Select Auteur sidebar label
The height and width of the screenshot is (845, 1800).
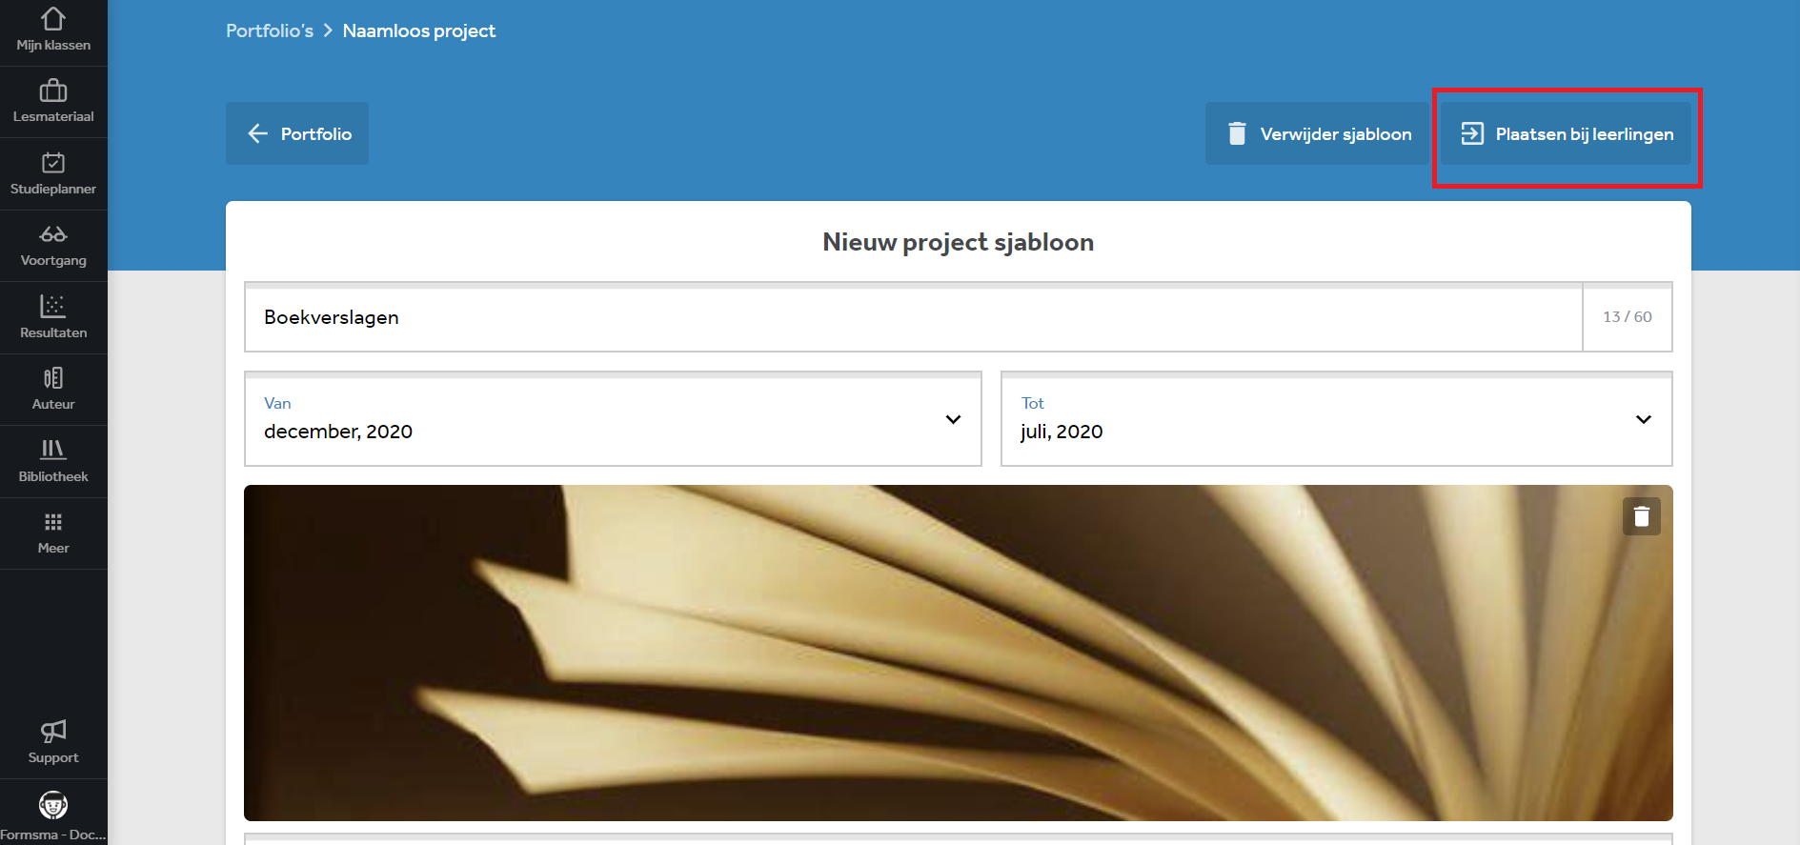click(x=53, y=404)
